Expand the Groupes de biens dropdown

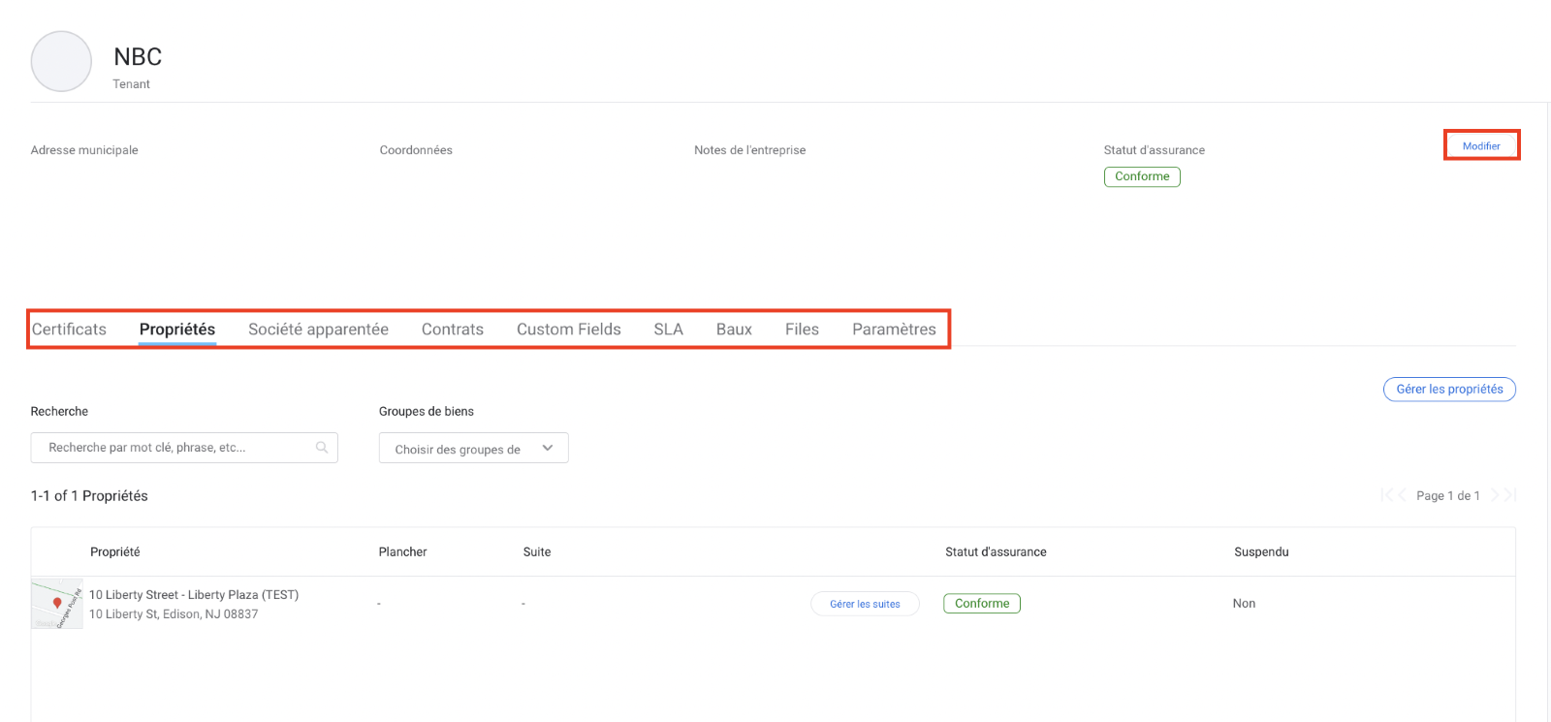[x=473, y=449]
